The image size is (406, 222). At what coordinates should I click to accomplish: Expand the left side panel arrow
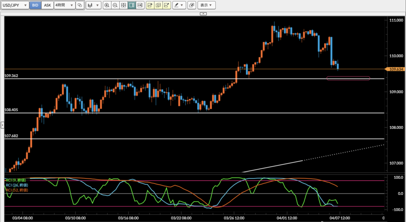3,125
